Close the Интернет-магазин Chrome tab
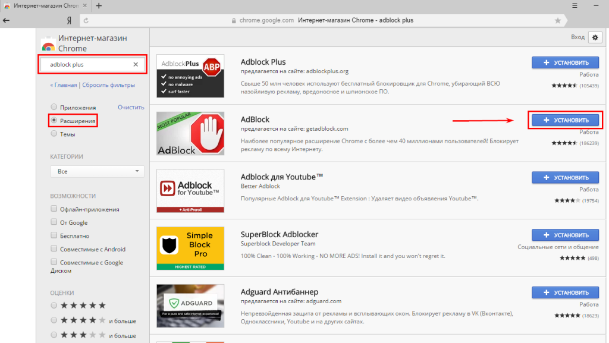 tap(84, 6)
